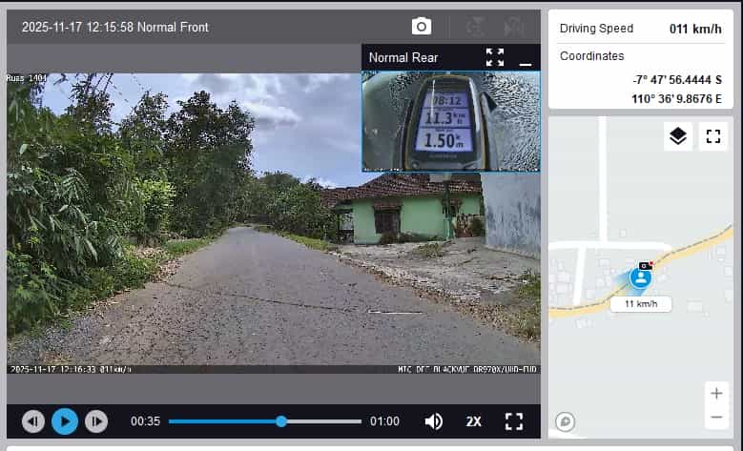743x451 pixels.
Task: Capture a snapshot with the camera icon
Action: tap(421, 27)
